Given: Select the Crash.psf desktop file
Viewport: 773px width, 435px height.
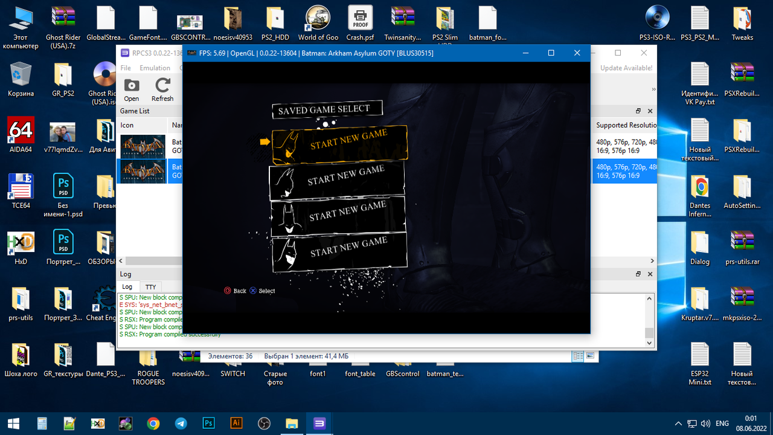Looking at the screenshot, I should pyautogui.click(x=361, y=24).
